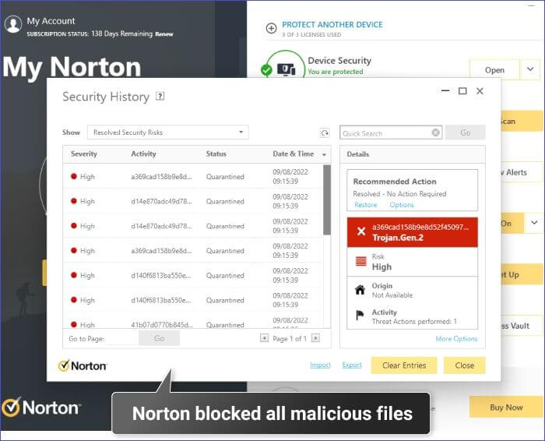
Task: Click the Restore link
Action: [366, 205]
